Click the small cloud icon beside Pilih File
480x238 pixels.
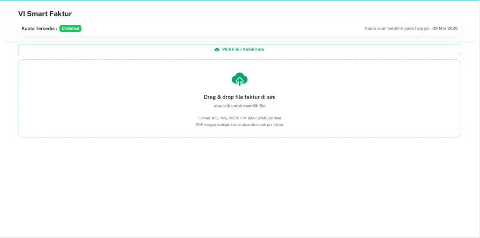(217, 50)
